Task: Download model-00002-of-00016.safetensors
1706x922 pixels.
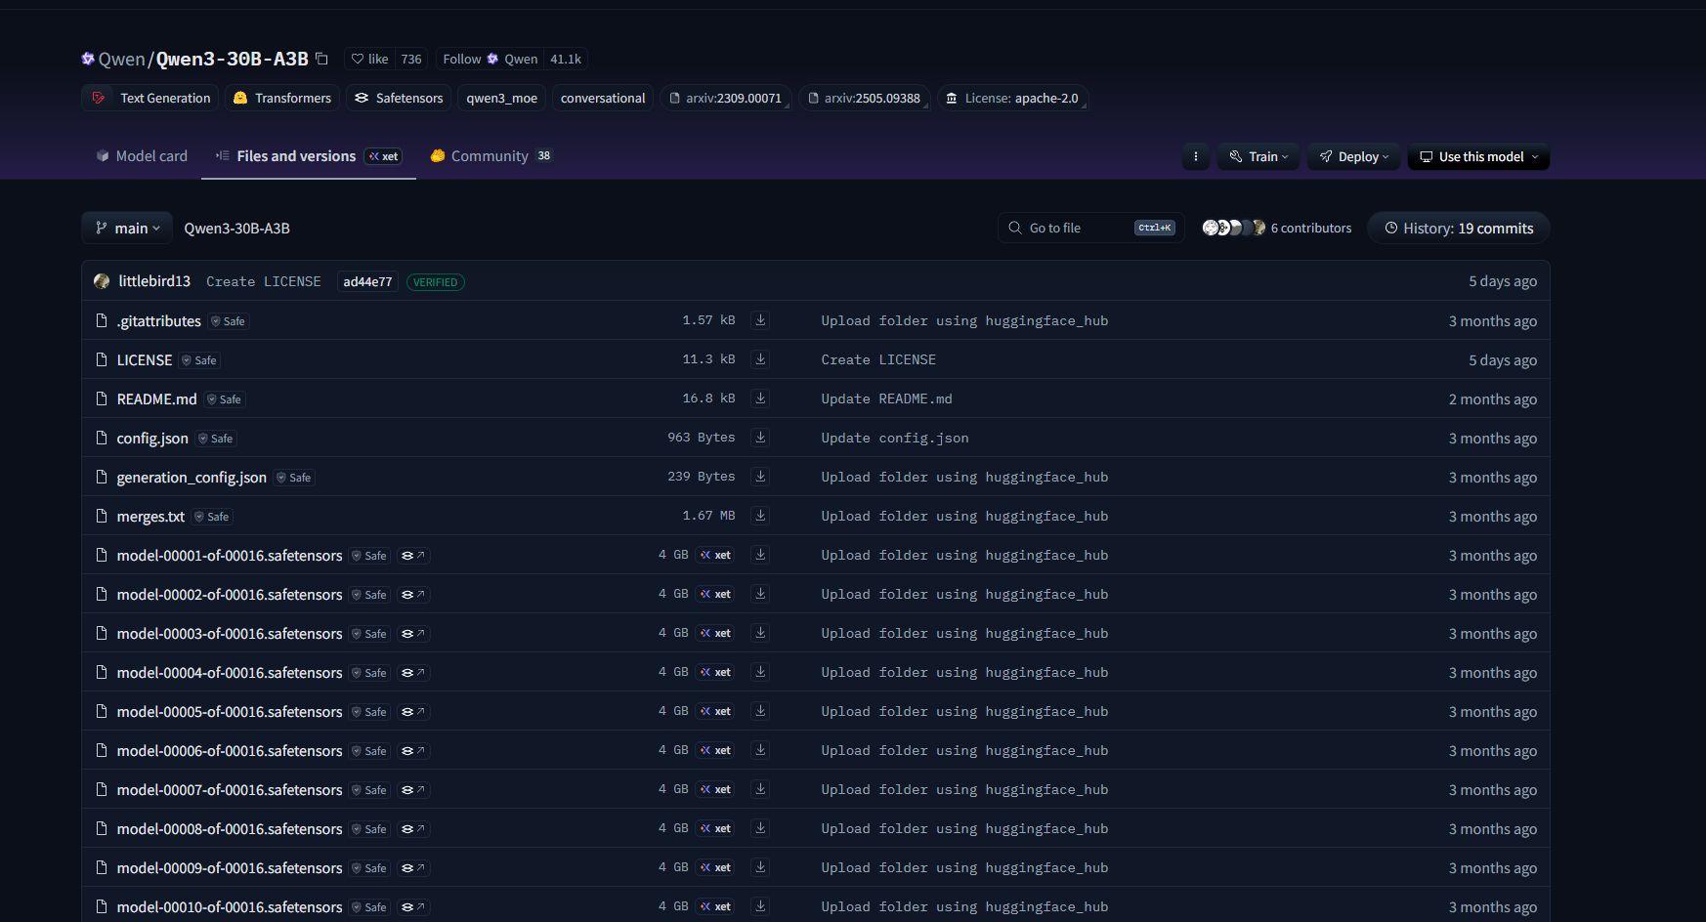Action: (x=760, y=594)
